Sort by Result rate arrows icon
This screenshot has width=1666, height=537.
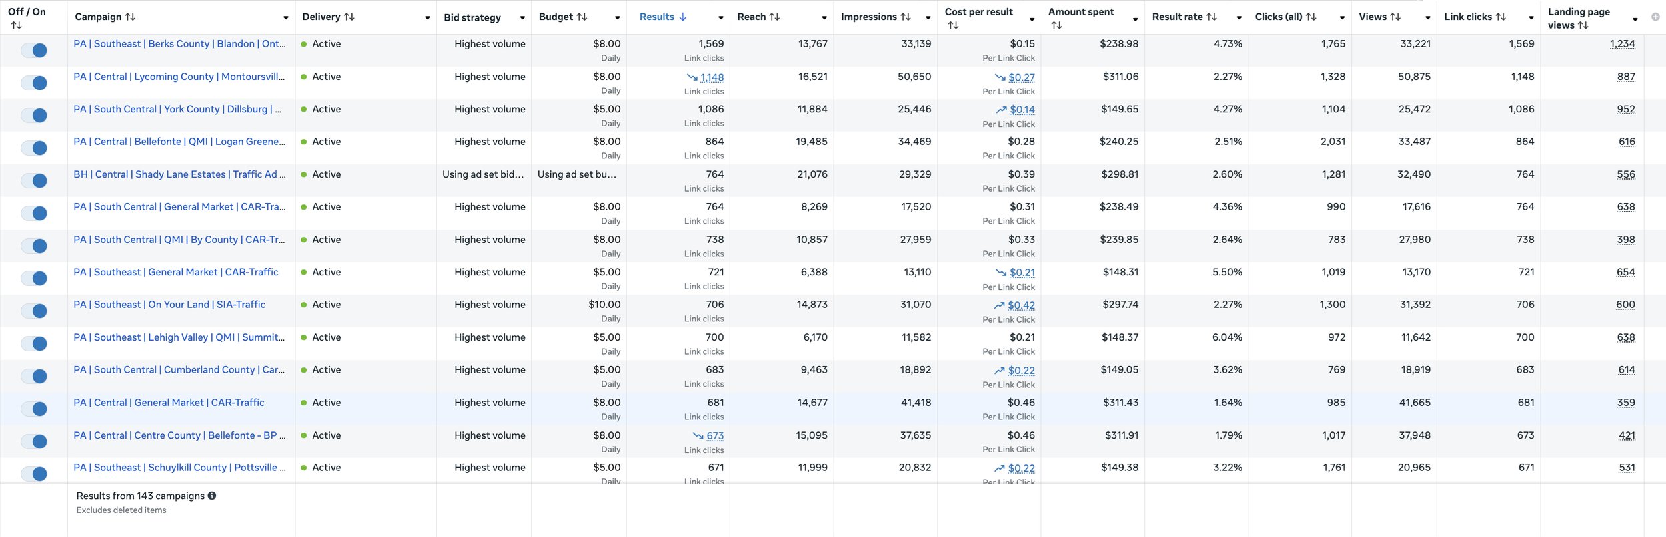1212,17
